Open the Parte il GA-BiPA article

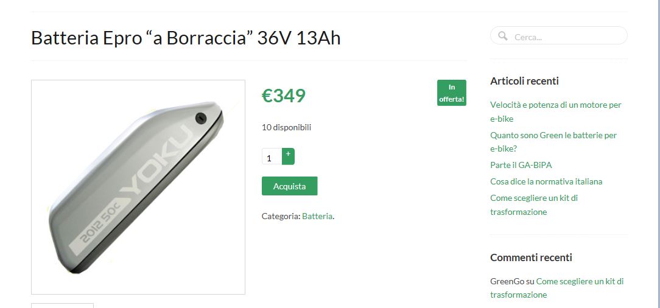(521, 165)
